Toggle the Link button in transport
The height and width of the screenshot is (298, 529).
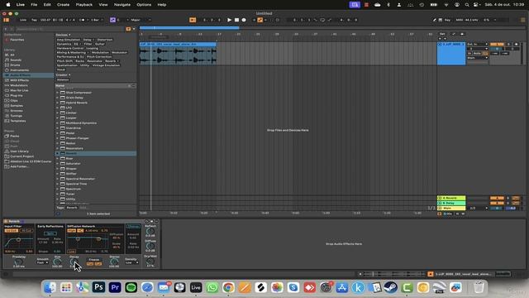tap(23, 20)
